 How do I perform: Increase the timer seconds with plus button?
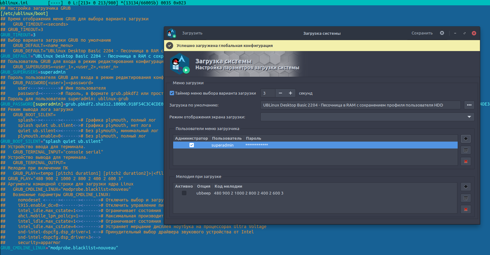(290, 93)
